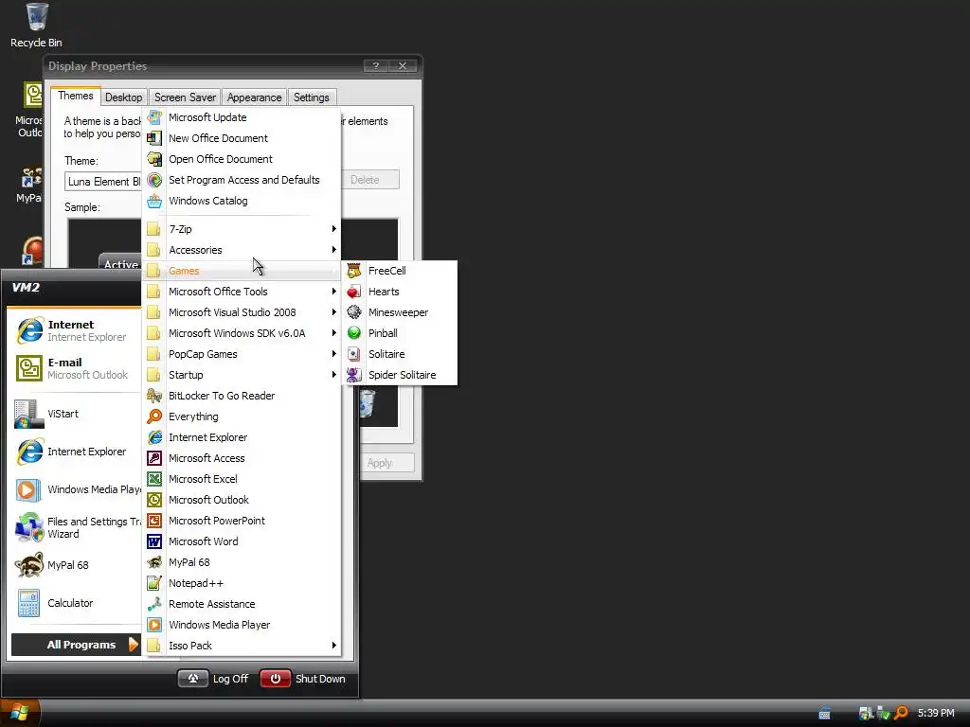Open Microsoft Access
970x727 pixels.
click(x=242, y=458)
